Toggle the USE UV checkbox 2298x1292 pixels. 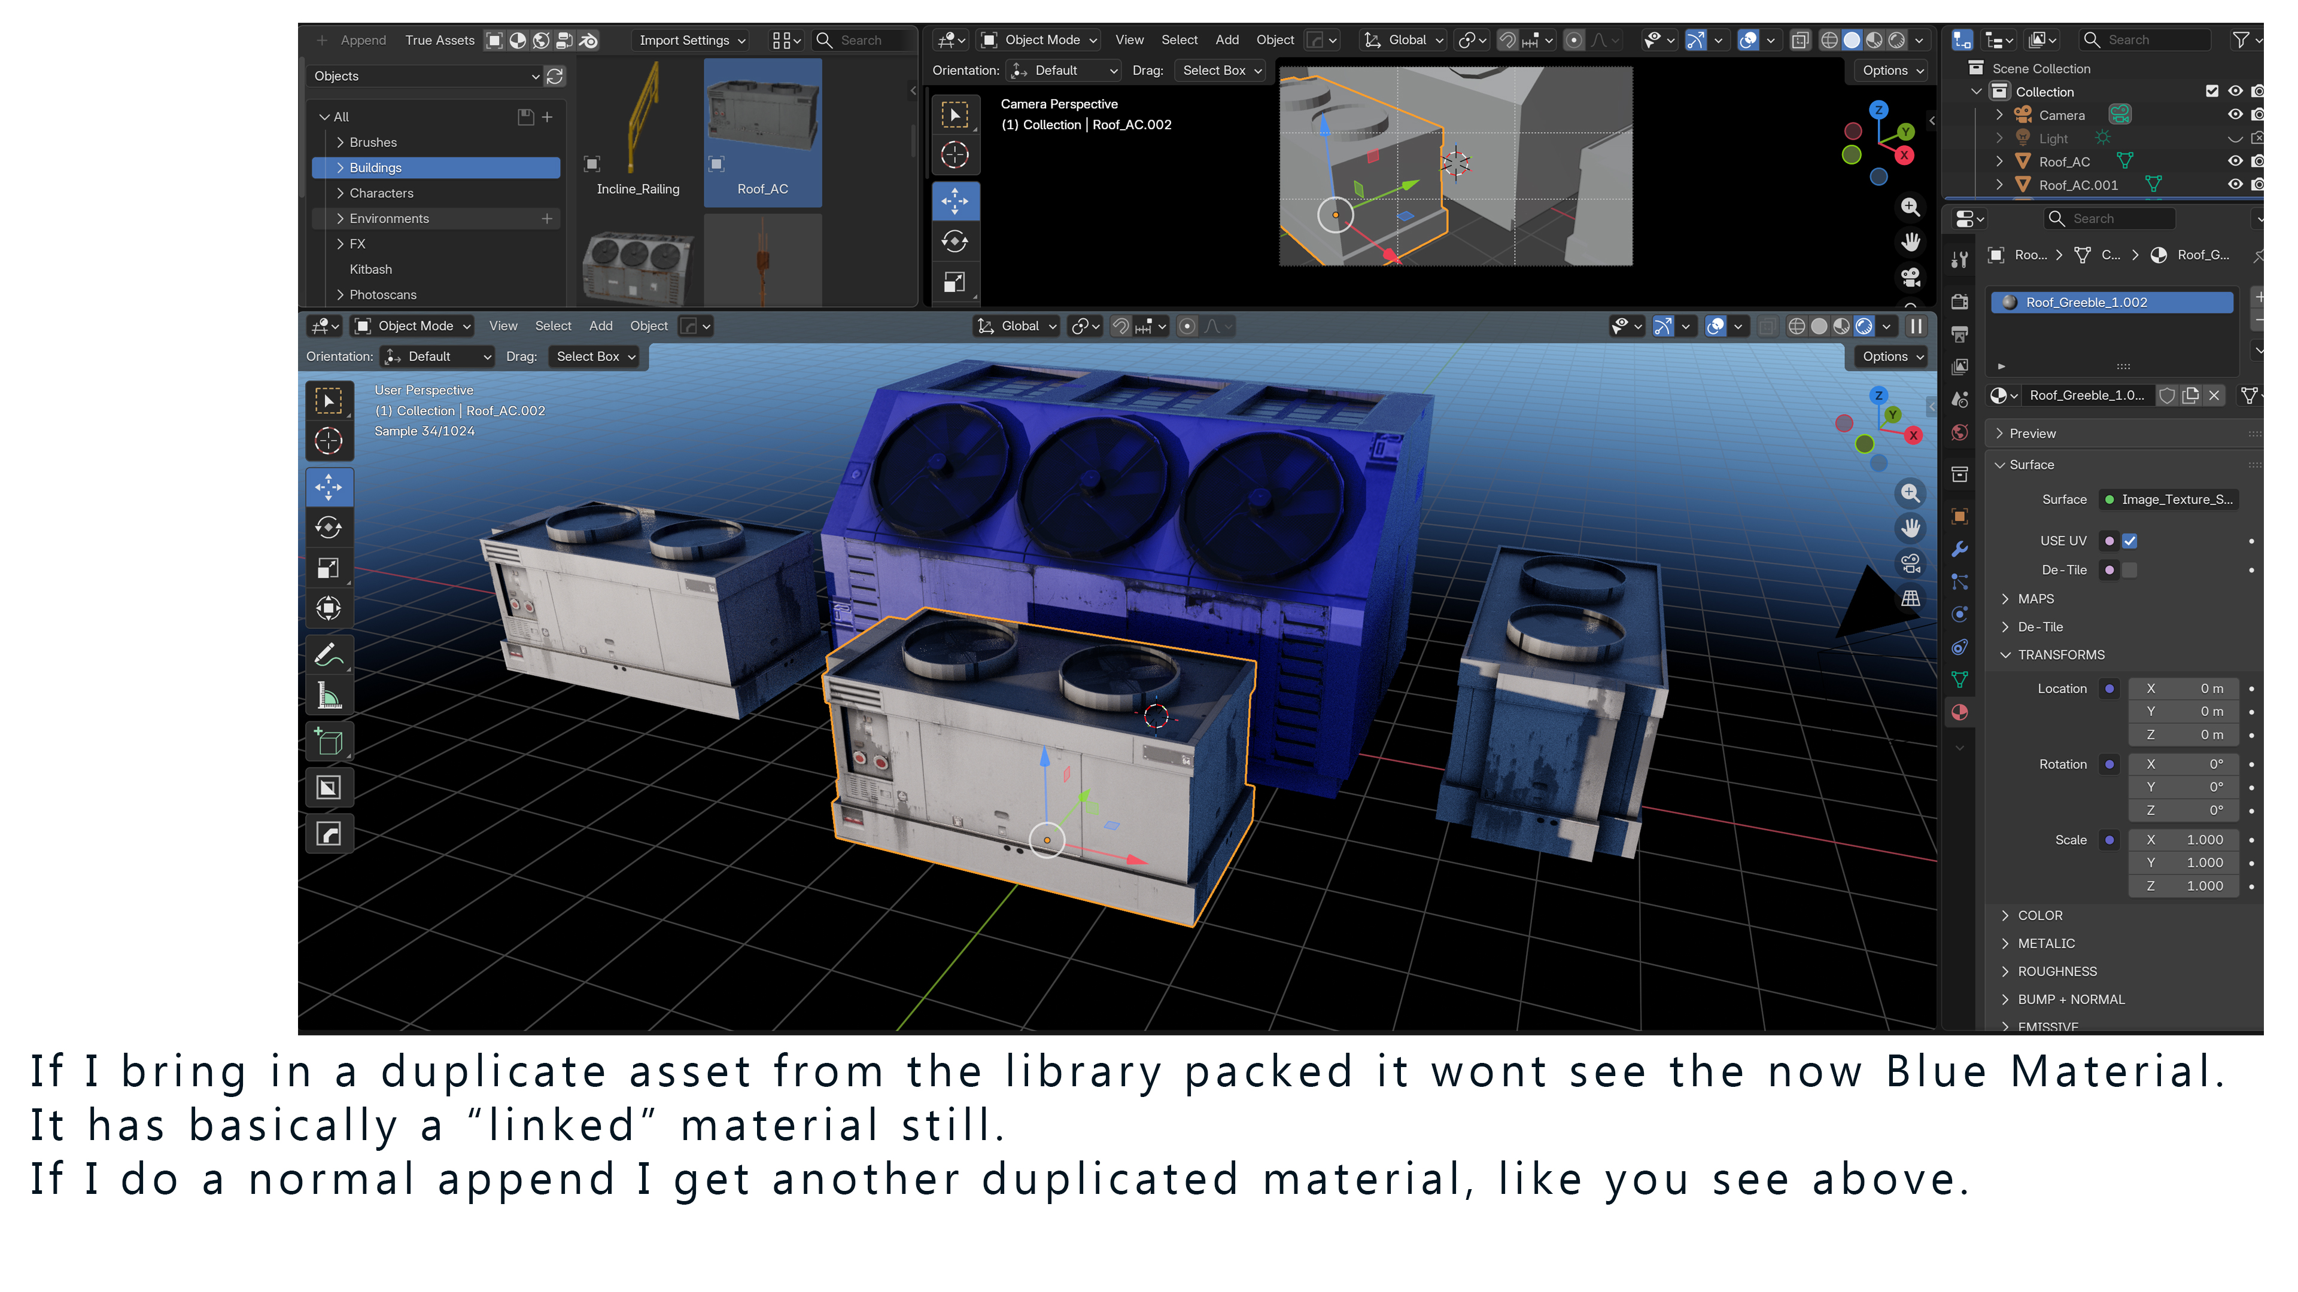[x=2129, y=540]
